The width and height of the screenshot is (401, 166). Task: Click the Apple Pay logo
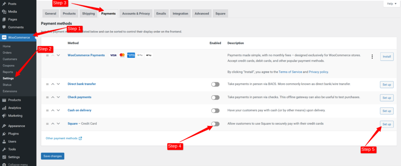[149, 55]
